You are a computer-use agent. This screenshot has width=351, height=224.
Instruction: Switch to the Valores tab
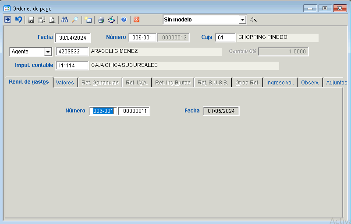coord(65,83)
